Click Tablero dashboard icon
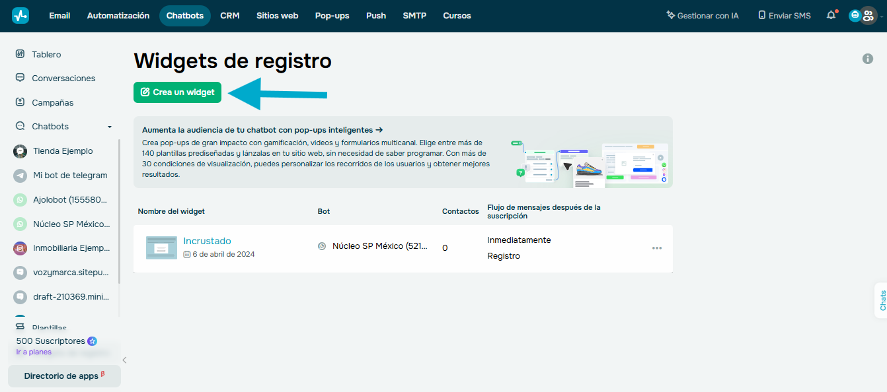Screen dimensions: 887x392 point(20,54)
